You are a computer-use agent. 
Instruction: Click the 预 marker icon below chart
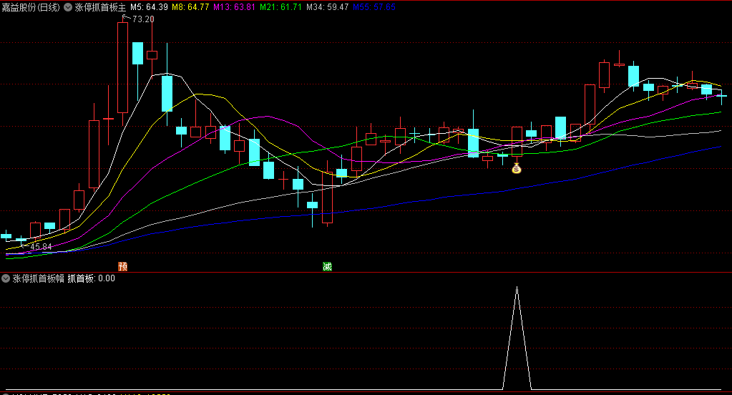click(123, 266)
